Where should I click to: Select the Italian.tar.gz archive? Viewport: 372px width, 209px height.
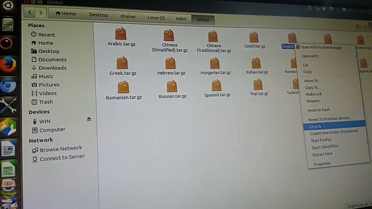[257, 66]
